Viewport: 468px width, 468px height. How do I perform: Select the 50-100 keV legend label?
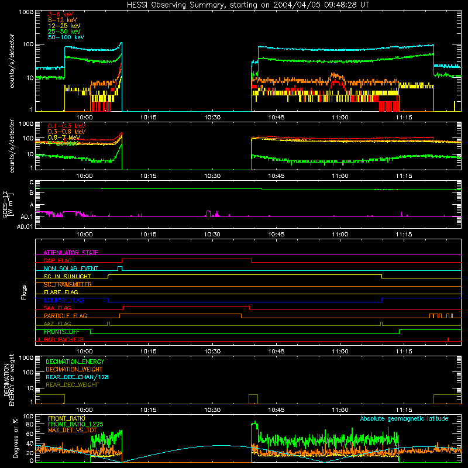click(66, 37)
